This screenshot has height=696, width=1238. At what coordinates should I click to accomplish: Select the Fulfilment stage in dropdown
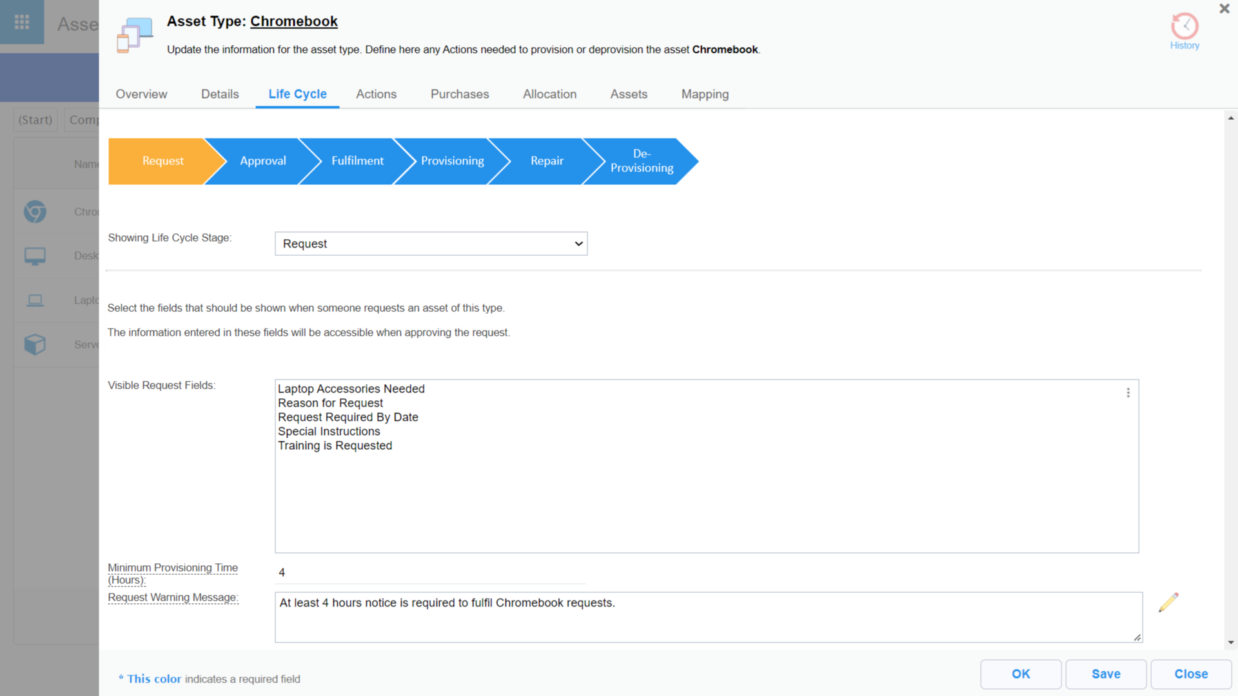click(x=430, y=244)
